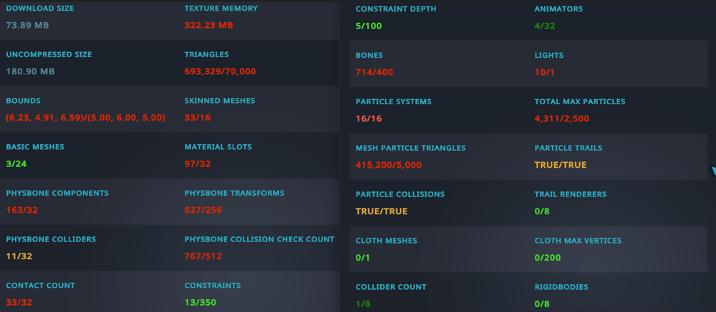Select the 767/512 collision check value
The image size is (716, 312).
(203, 256)
